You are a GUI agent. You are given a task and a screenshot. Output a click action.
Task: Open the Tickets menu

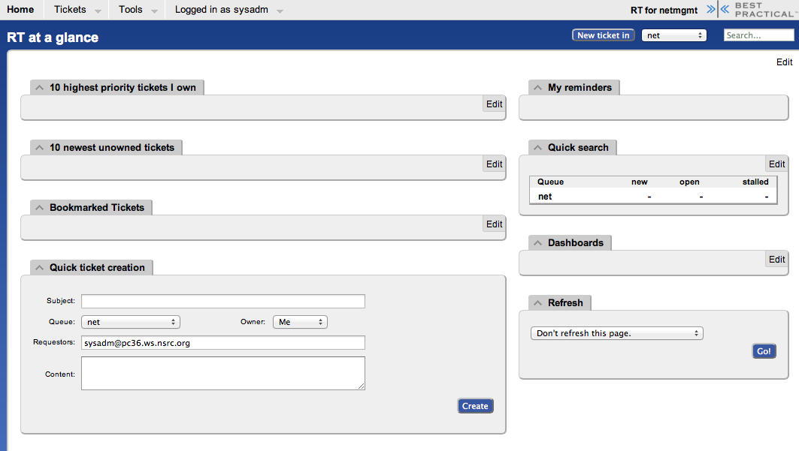point(76,10)
